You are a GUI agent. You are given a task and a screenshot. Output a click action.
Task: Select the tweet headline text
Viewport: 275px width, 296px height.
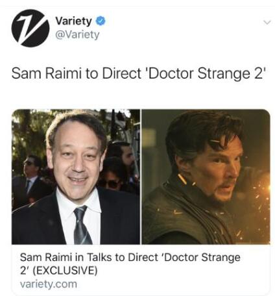(x=138, y=73)
